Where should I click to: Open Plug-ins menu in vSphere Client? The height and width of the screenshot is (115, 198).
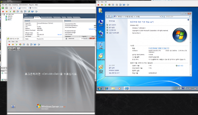(x=31, y=5)
